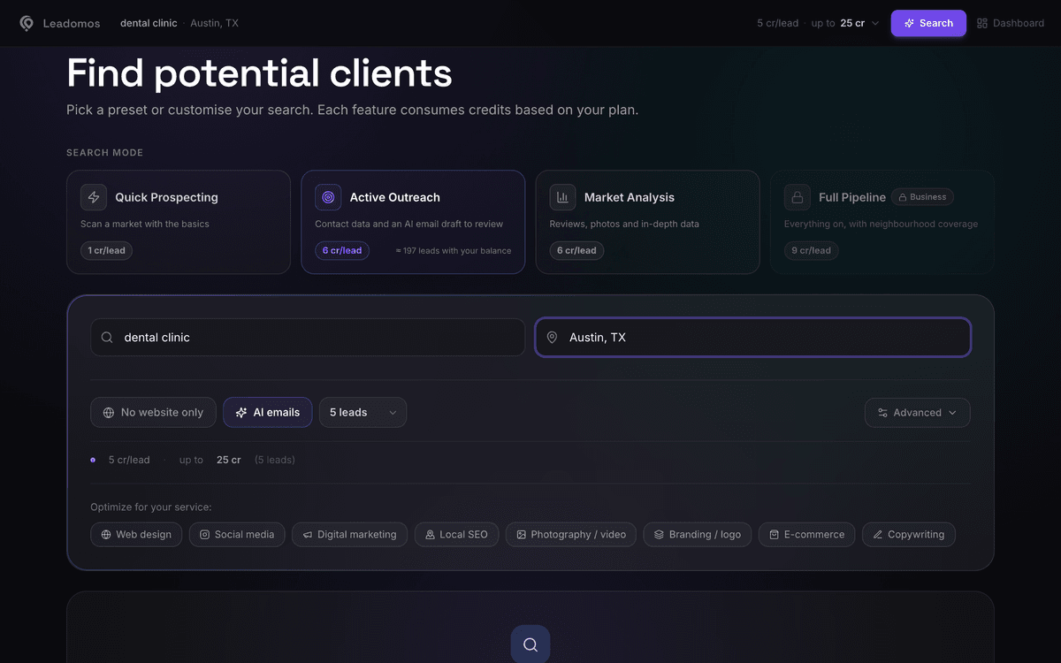
Task: Click the Austin, TX location input field
Action: point(753,338)
